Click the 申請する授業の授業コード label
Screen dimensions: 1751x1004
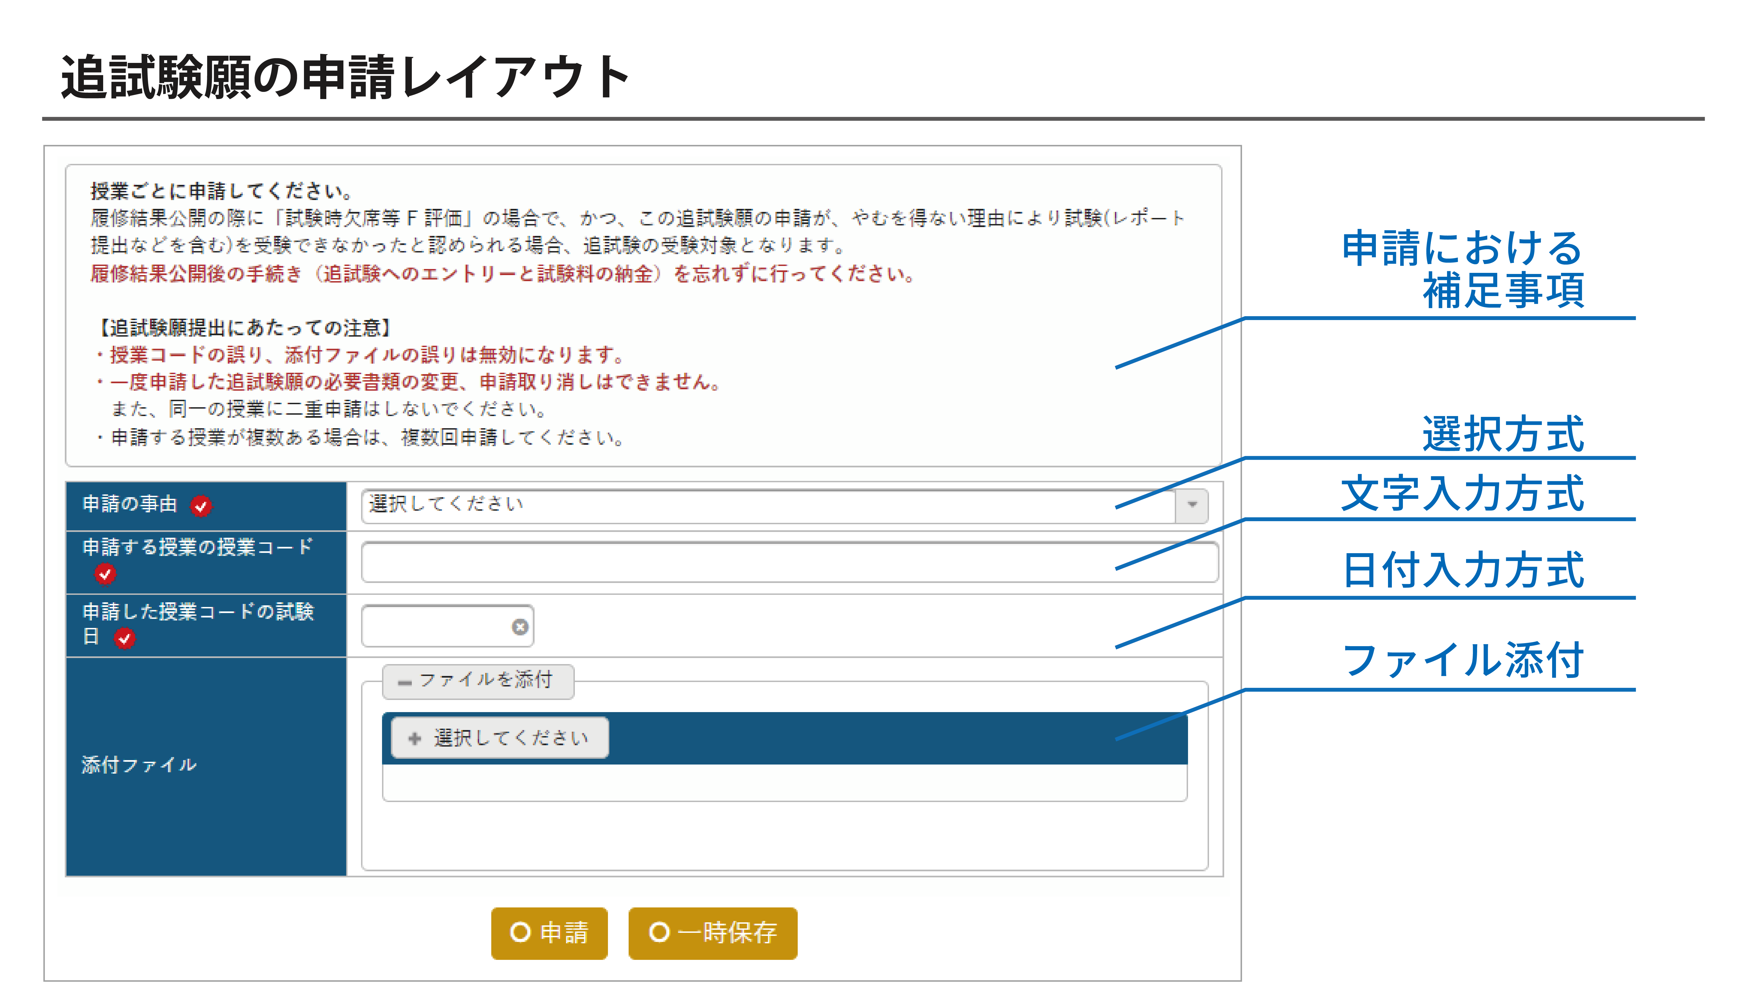point(198,547)
